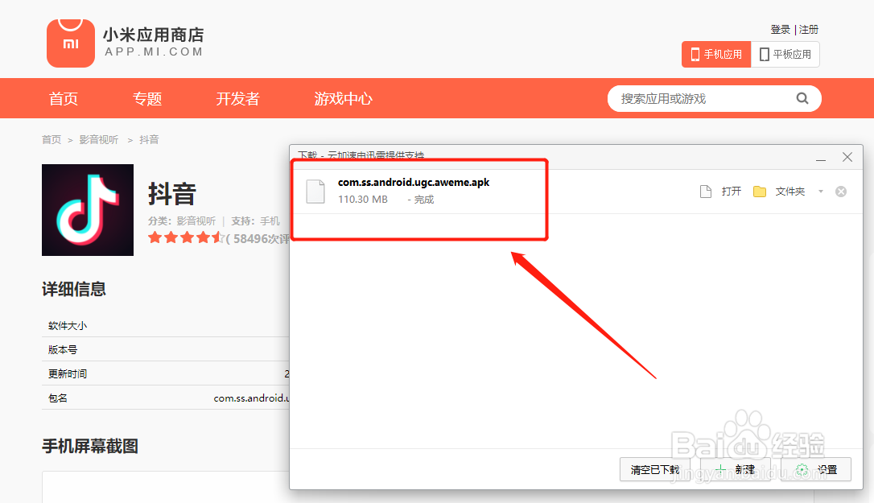
Task: Click the 完成 download status text
Action: [x=423, y=199]
